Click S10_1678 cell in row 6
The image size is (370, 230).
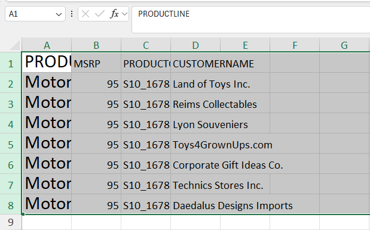tap(146, 164)
